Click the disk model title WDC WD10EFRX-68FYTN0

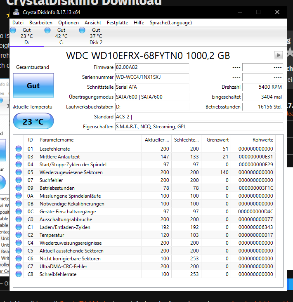148,56
